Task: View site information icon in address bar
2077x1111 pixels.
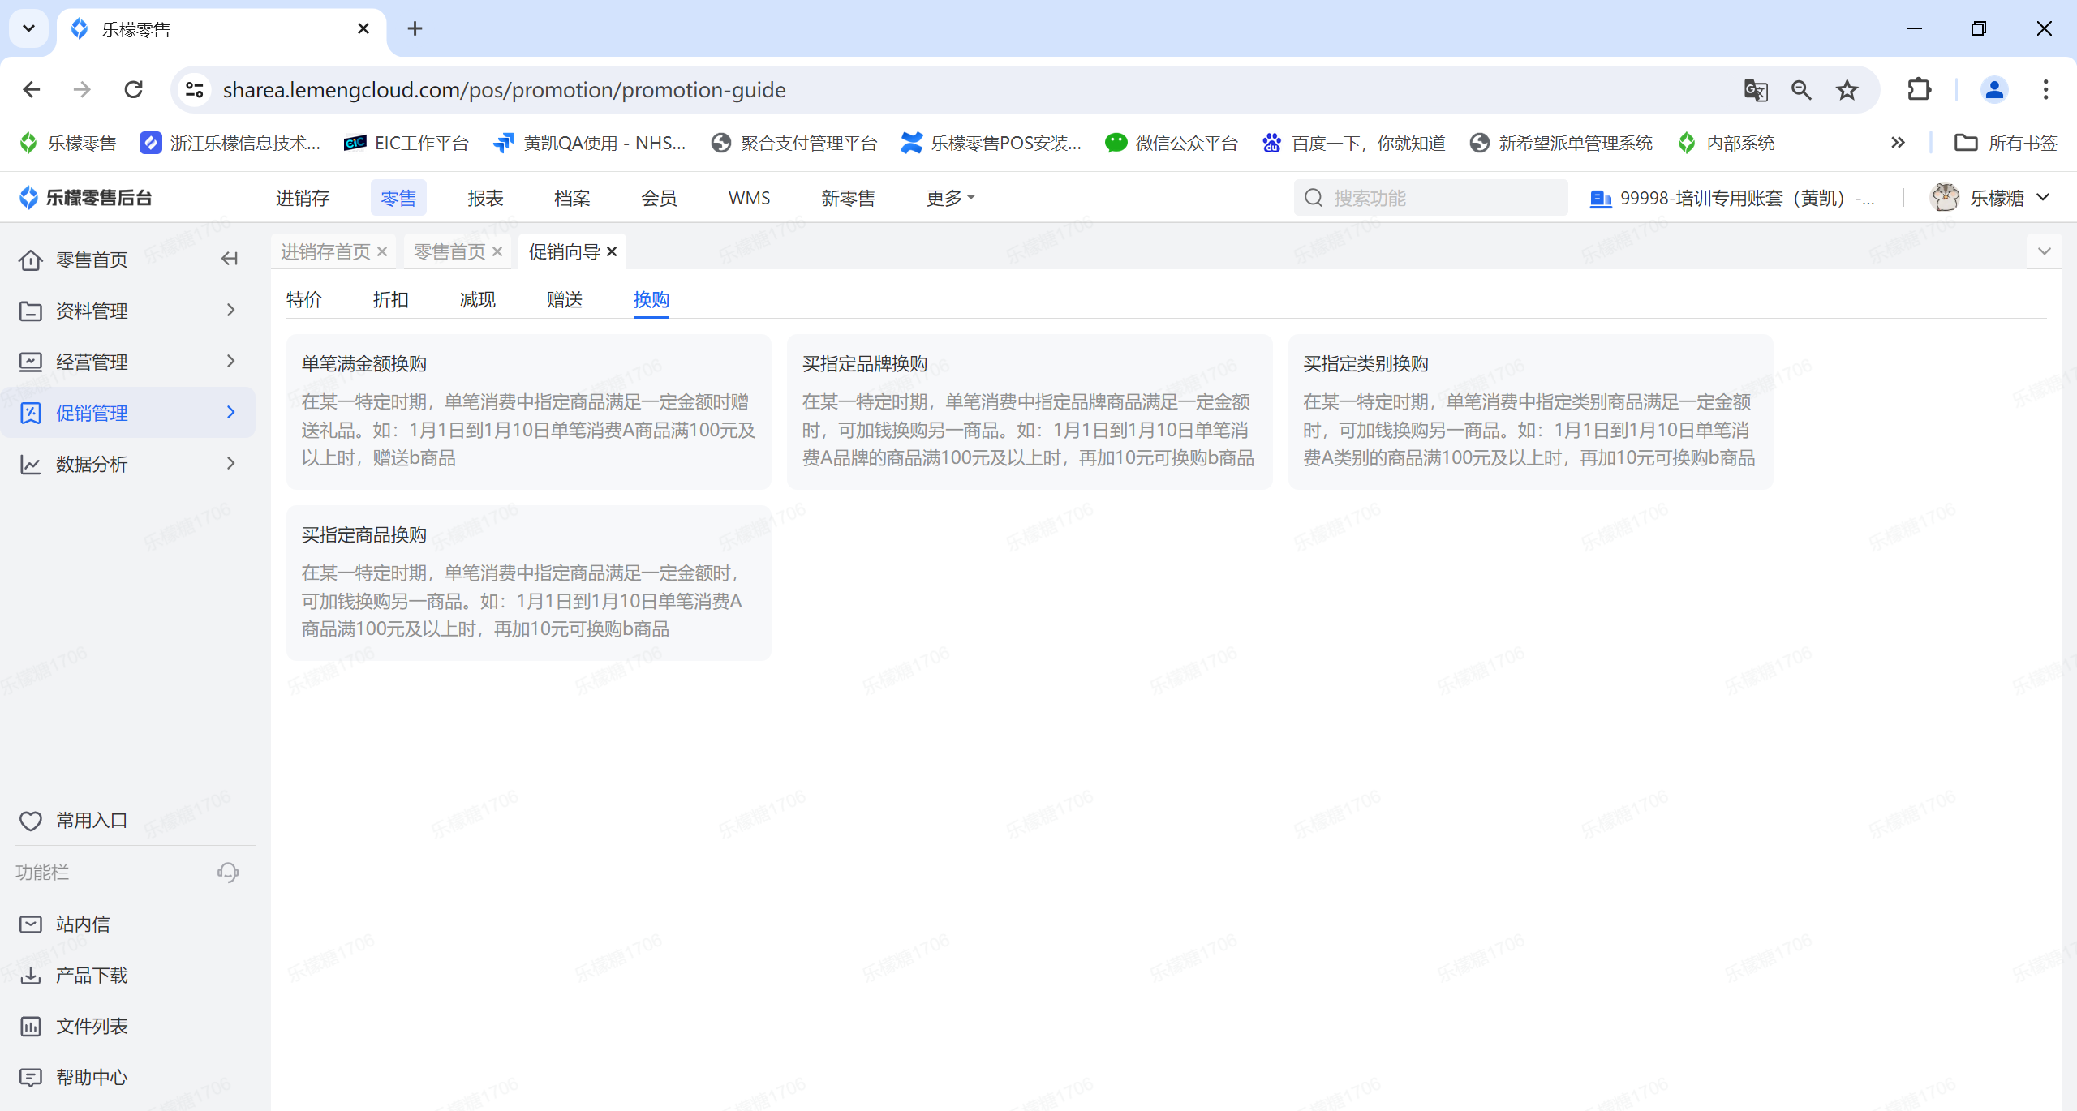Action: click(194, 89)
